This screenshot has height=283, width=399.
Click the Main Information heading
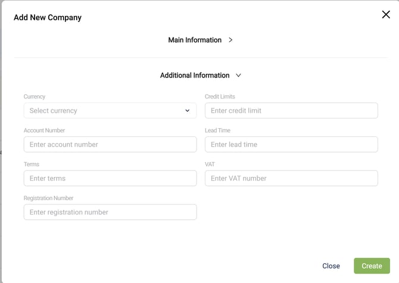coord(195,40)
